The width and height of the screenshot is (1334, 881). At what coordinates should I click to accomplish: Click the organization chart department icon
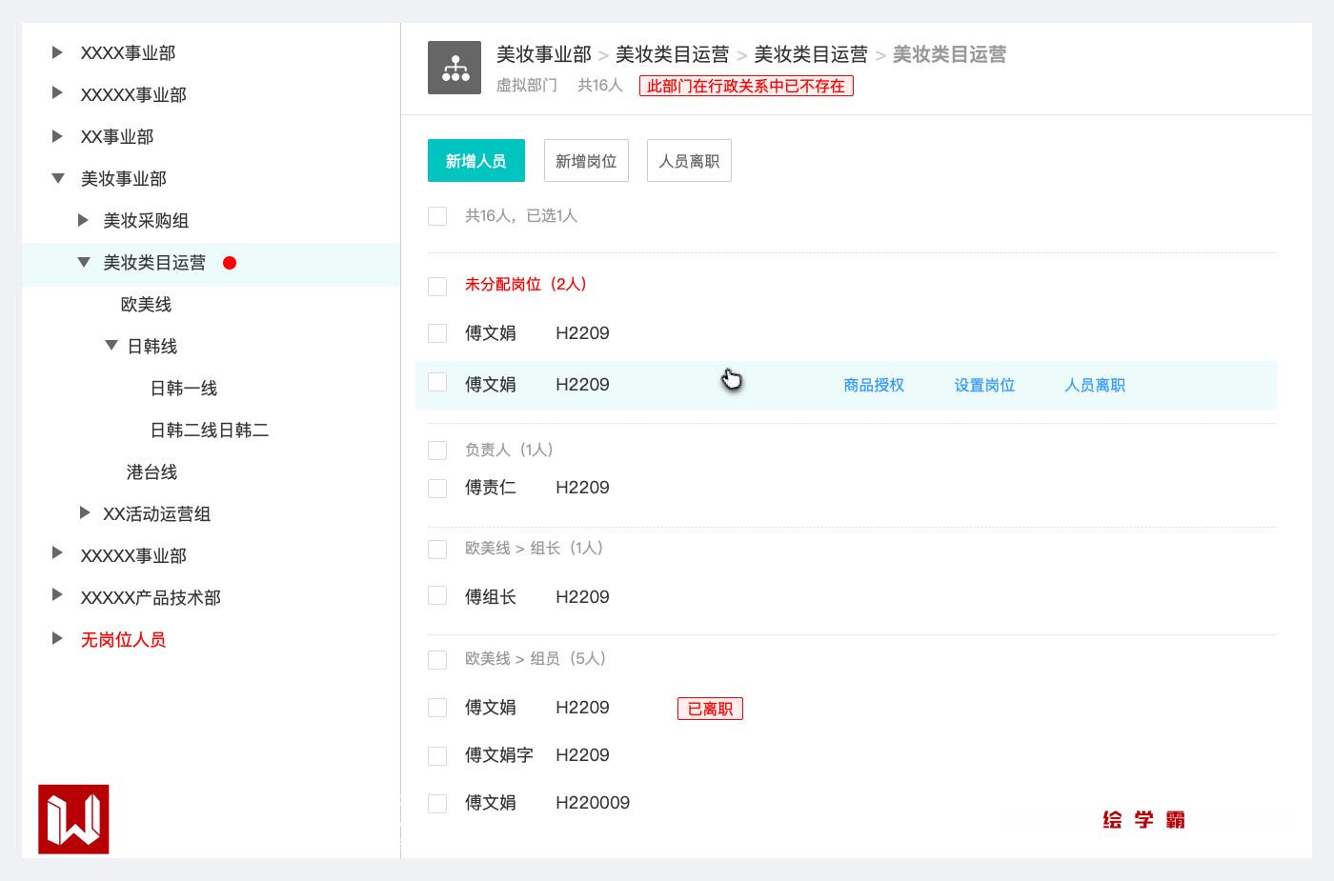tap(455, 68)
